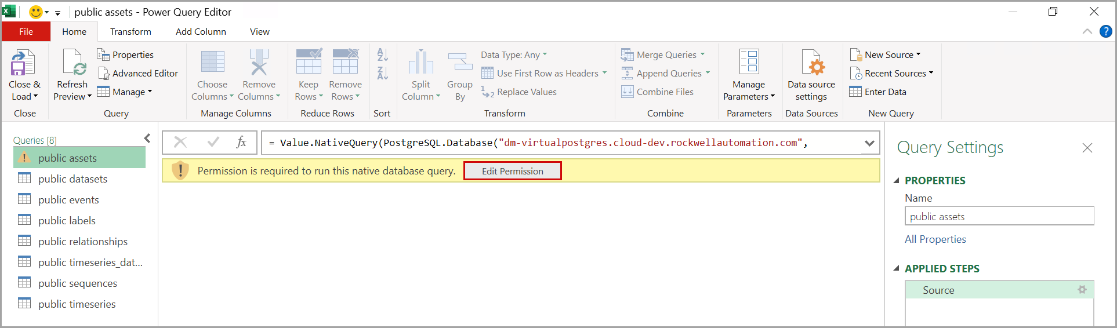
Task: Click the Close & Load icon
Action: click(23, 63)
